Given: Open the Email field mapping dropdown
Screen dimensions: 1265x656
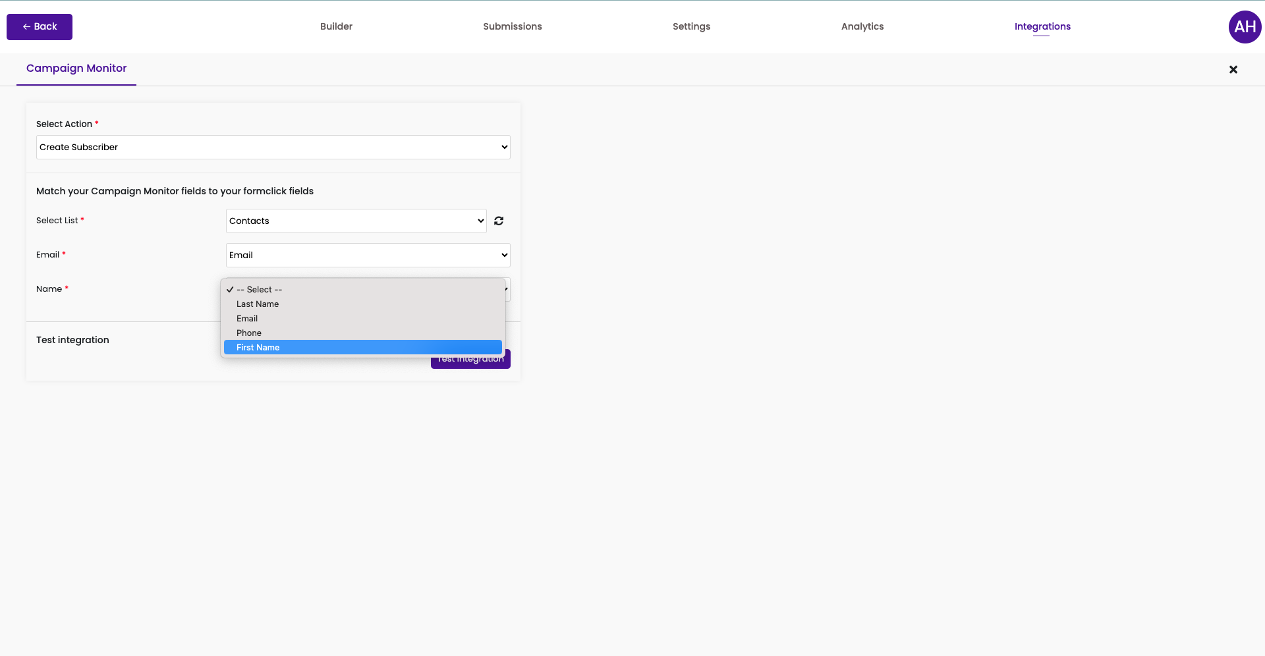Looking at the screenshot, I should [x=368, y=256].
